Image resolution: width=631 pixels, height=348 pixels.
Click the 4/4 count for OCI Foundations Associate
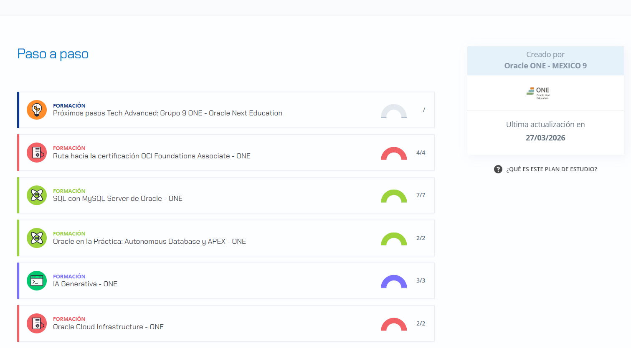[x=421, y=153]
